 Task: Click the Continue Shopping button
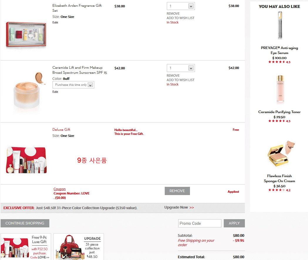tap(25, 223)
